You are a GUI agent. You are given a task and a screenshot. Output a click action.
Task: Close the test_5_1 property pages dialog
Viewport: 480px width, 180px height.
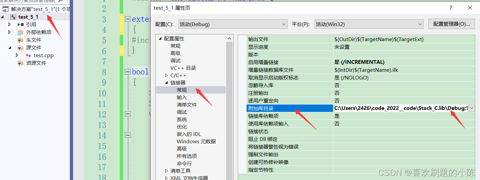click(x=470, y=8)
